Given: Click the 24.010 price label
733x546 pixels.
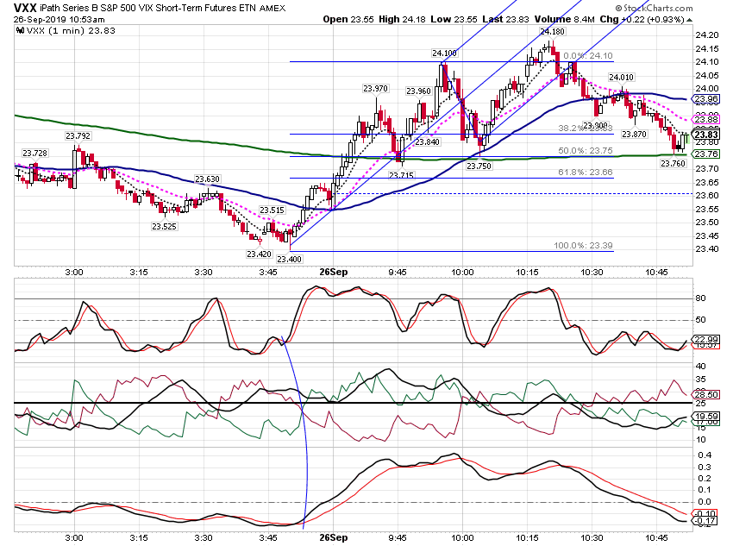Looking at the screenshot, I should [621, 77].
